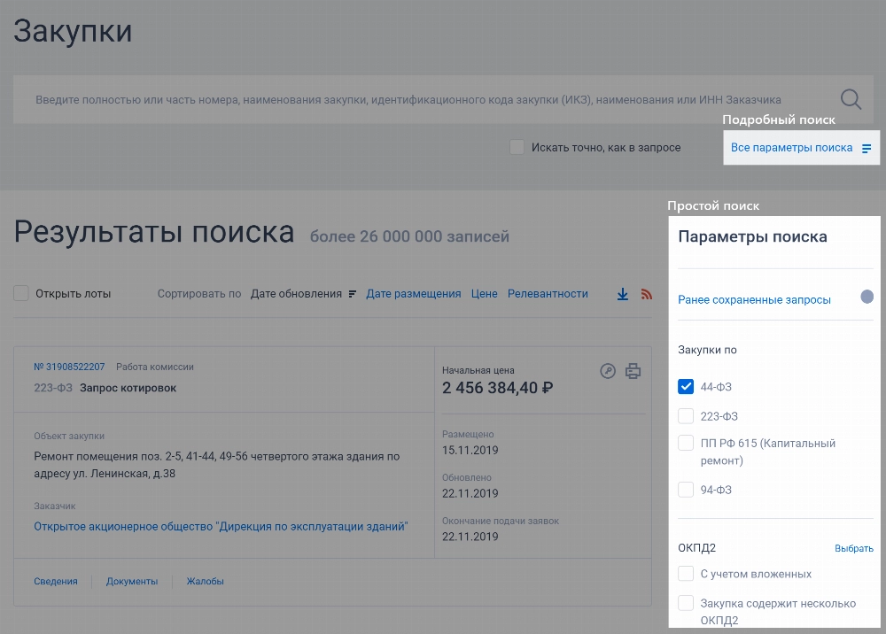Click the sort order icon next to Дате обновления
This screenshot has width=886, height=634.
tap(352, 294)
